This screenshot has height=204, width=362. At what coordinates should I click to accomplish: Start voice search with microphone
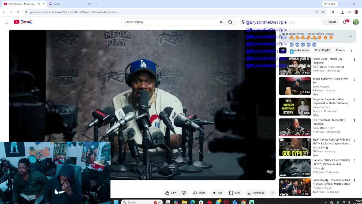243,22
